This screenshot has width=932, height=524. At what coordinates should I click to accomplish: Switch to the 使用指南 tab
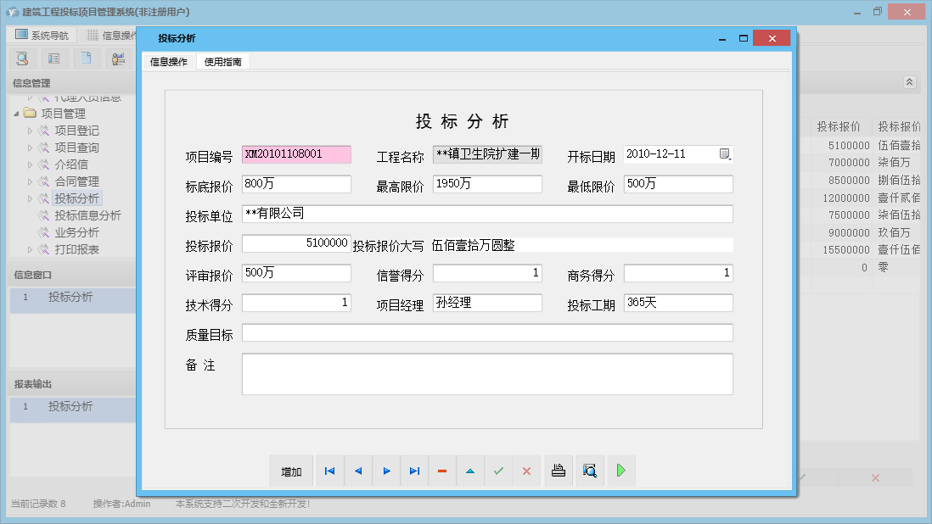[x=222, y=62]
